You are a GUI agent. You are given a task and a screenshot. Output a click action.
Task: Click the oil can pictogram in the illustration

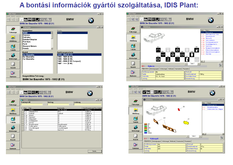coord(163,55)
